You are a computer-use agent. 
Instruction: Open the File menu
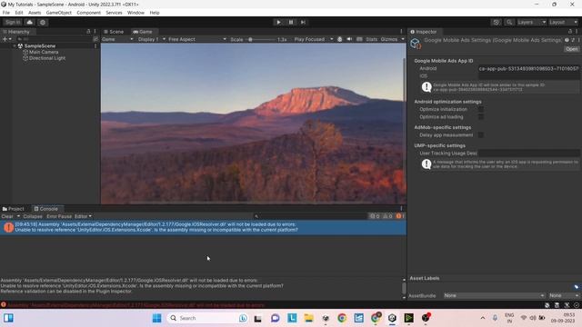point(6,13)
